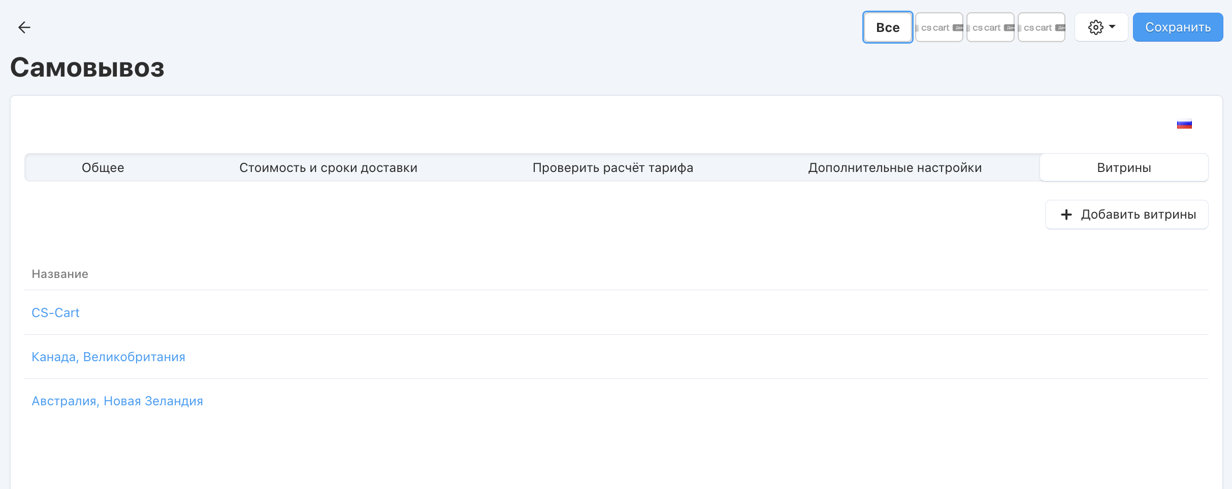Screen dimensions: 1232x489
Task: Click the Russian flag language icon
Action: (x=1184, y=124)
